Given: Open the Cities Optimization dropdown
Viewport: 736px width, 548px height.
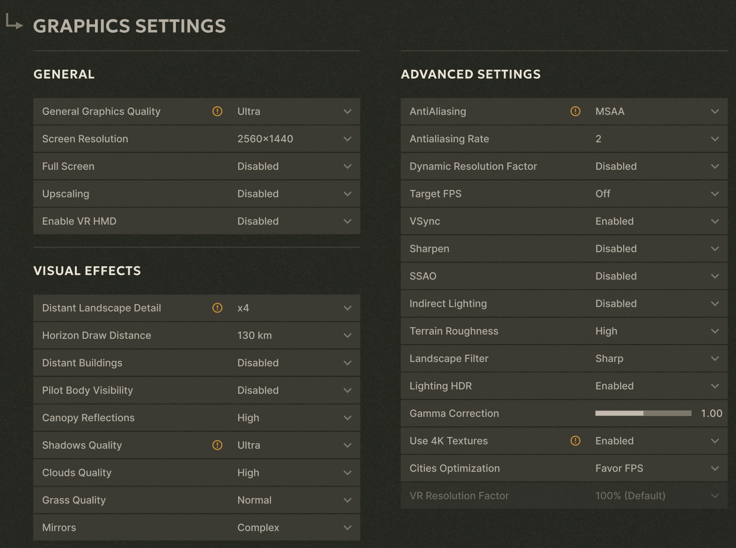Looking at the screenshot, I should 657,468.
